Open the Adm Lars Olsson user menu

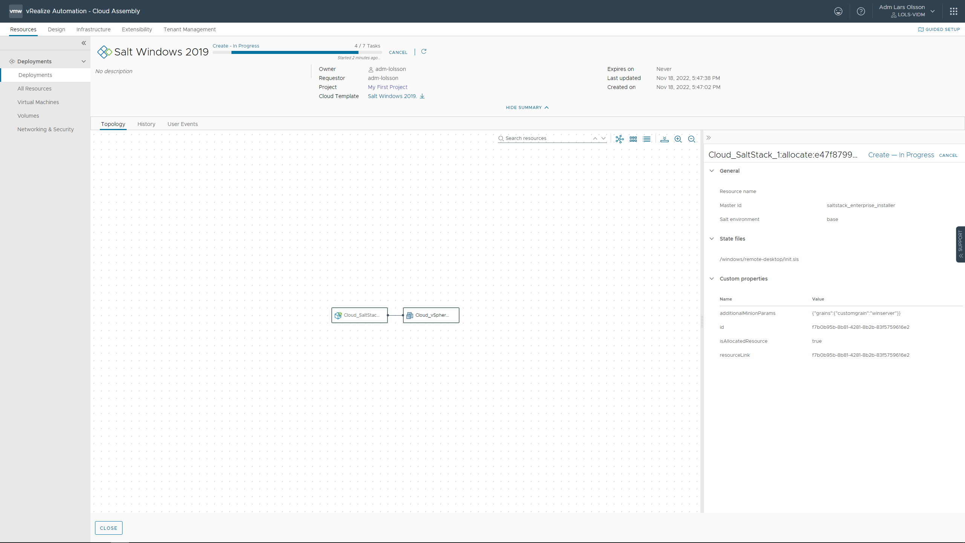coord(907,11)
